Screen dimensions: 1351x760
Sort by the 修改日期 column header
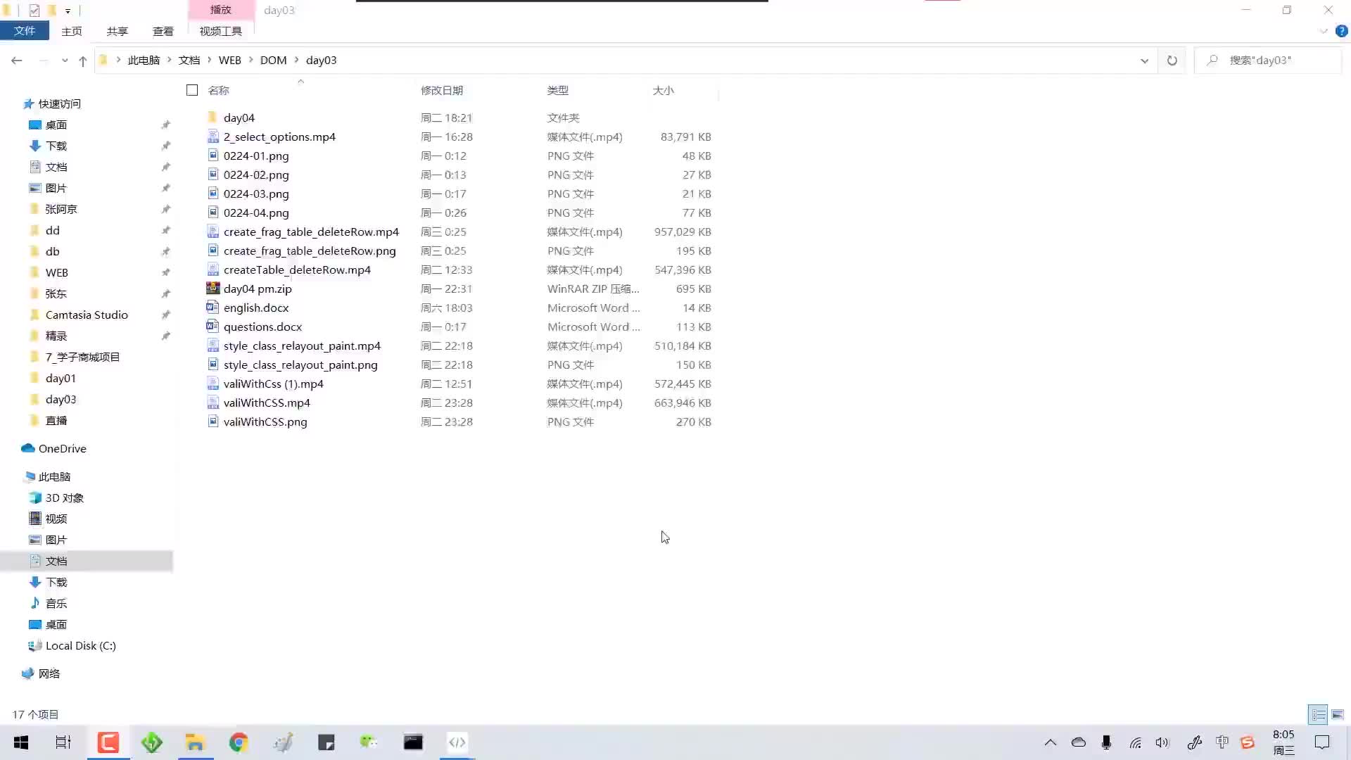click(442, 90)
